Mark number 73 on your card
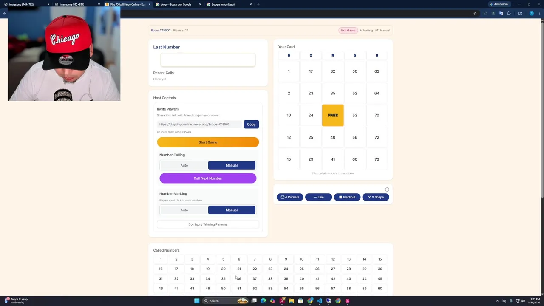 pyautogui.click(x=377, y=159)
